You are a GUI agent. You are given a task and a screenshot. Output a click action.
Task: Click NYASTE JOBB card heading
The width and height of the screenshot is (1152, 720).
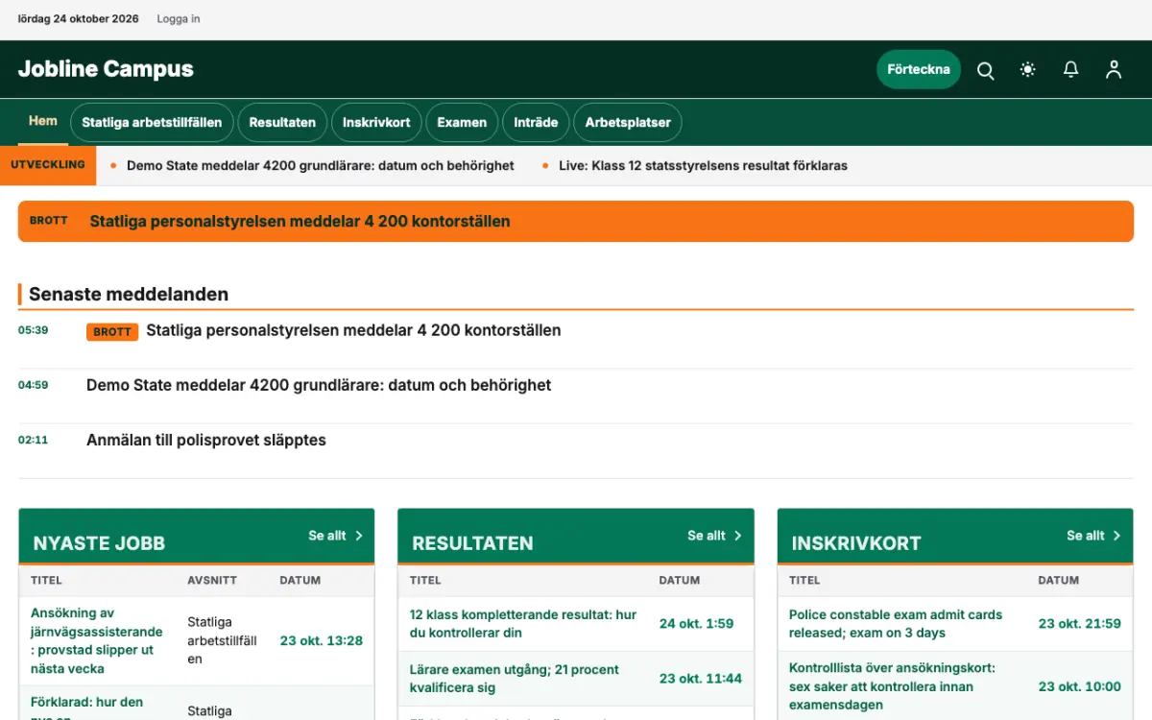point(99,543)
